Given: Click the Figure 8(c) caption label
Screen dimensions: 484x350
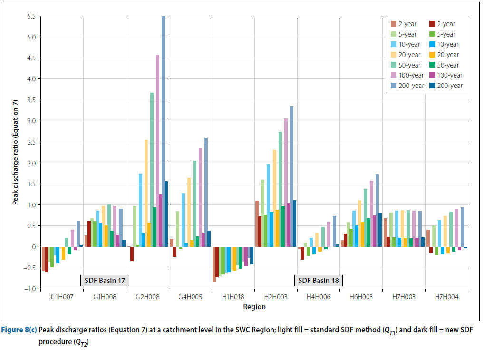Looking at the screenshot, I should click(19, 330).
